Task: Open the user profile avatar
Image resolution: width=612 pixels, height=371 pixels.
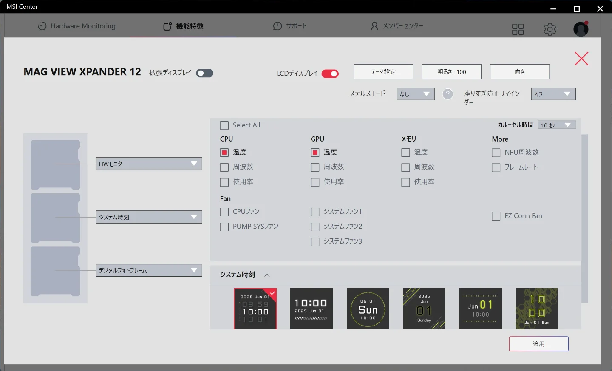Action: (581, 29)
